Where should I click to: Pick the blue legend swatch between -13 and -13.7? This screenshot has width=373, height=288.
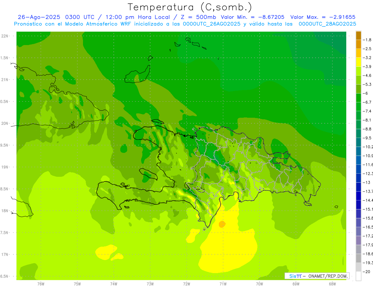point(358,187)
